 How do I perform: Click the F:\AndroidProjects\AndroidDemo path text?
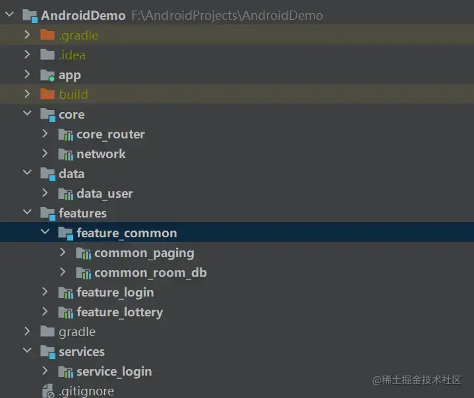click(227, 16)
